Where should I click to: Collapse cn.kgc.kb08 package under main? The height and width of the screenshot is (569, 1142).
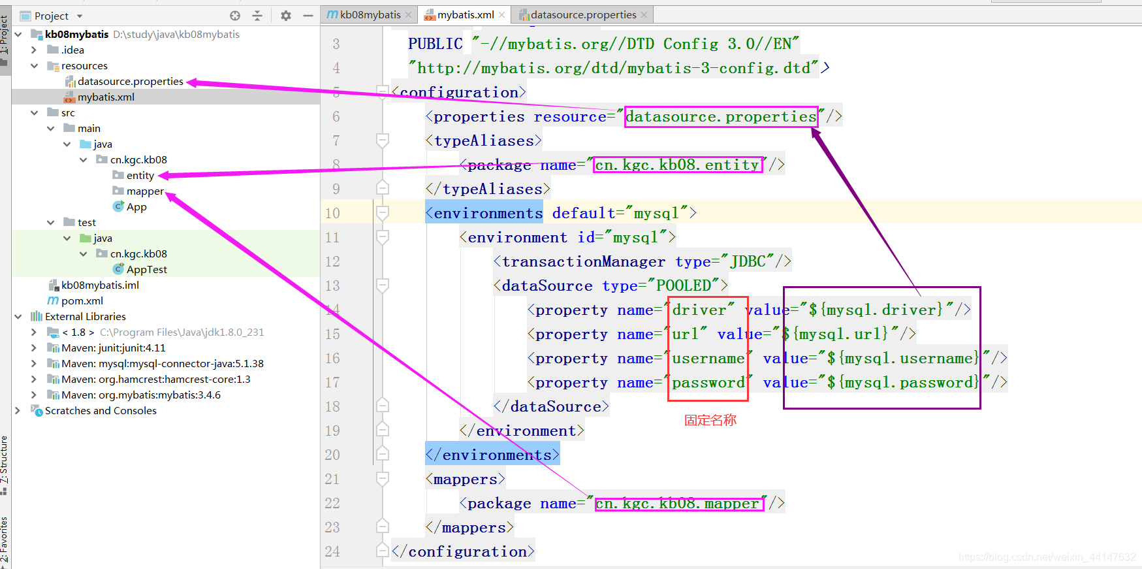(83, 159)
